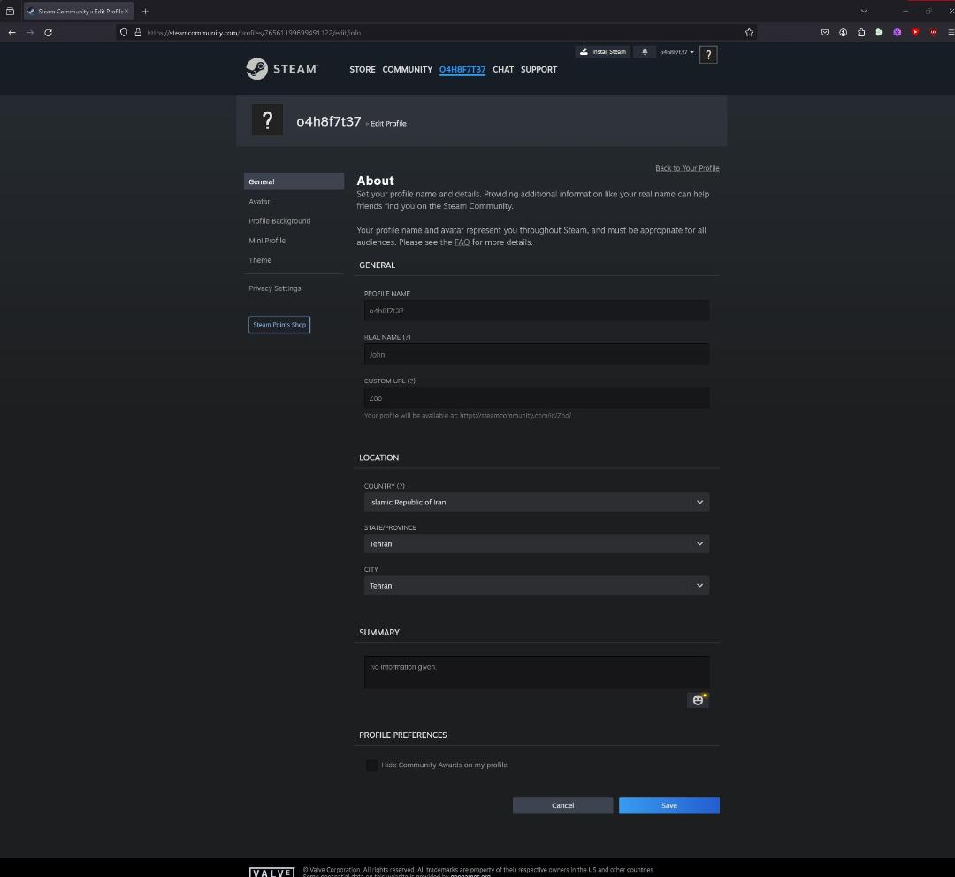
Task: Save the profile changes
Action: tap(668, 805)
